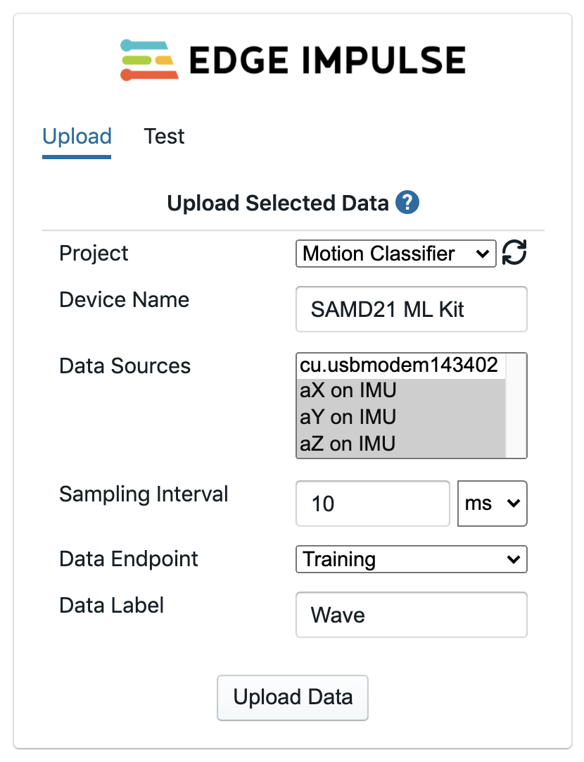Switch to the Test tab
584x762 pixels.
(164, 136)
